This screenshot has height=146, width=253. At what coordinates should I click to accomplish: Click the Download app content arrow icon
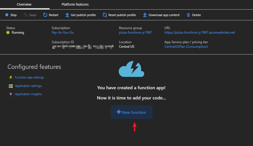tap(145, 15)
